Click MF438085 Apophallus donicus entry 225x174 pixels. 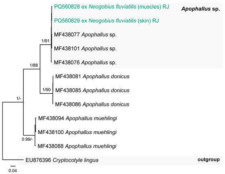coord(92,90)
